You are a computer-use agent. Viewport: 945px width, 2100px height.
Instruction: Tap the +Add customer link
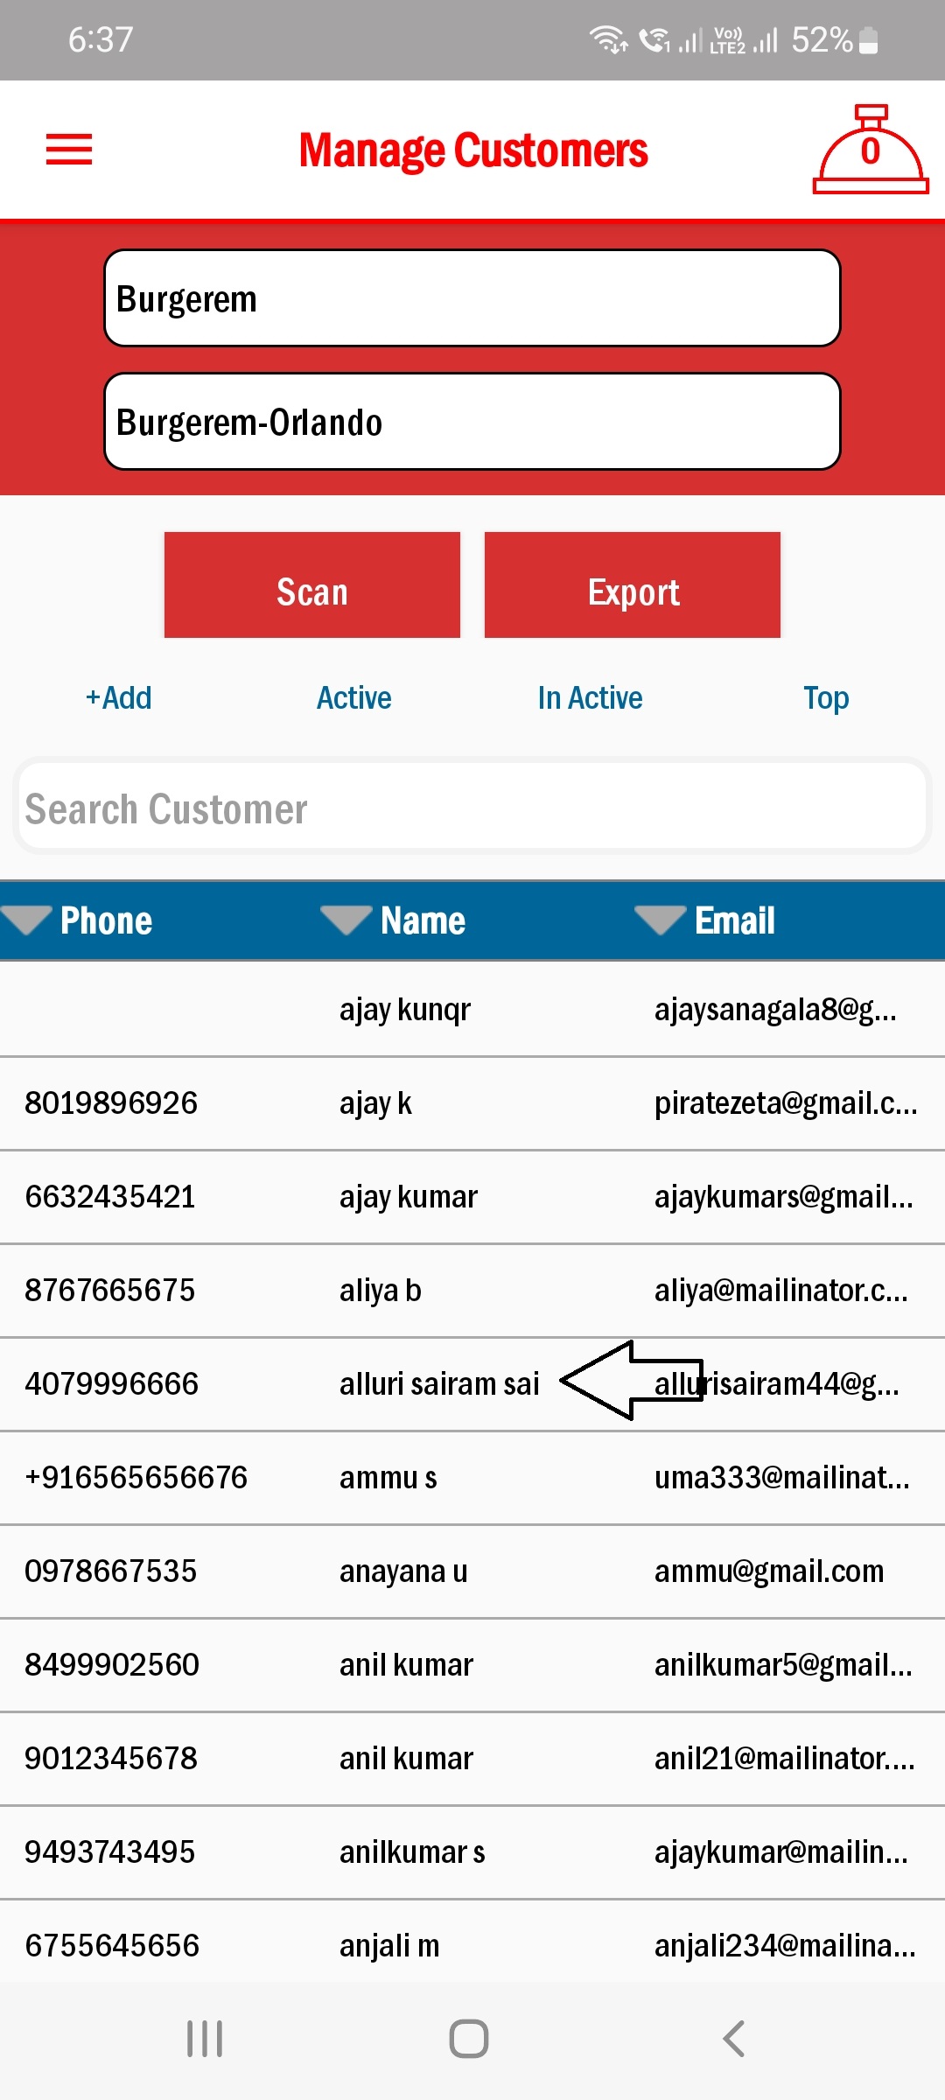tap(118, 697)
